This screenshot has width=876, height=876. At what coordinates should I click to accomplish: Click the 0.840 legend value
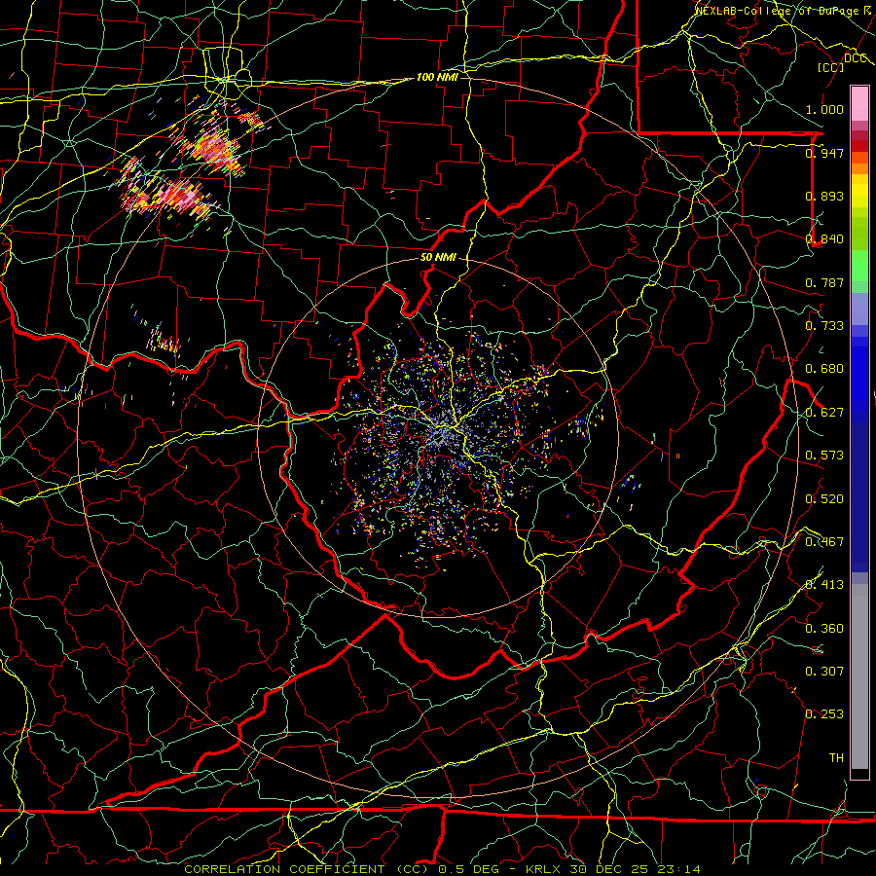(x=824, y=239)
